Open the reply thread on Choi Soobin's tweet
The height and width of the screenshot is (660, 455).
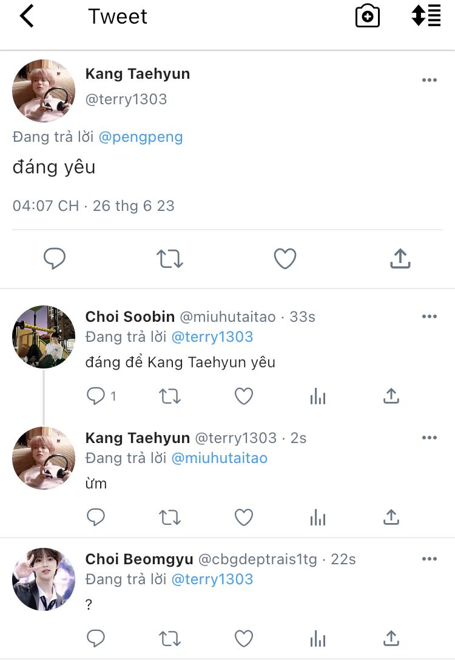point(96,396)
